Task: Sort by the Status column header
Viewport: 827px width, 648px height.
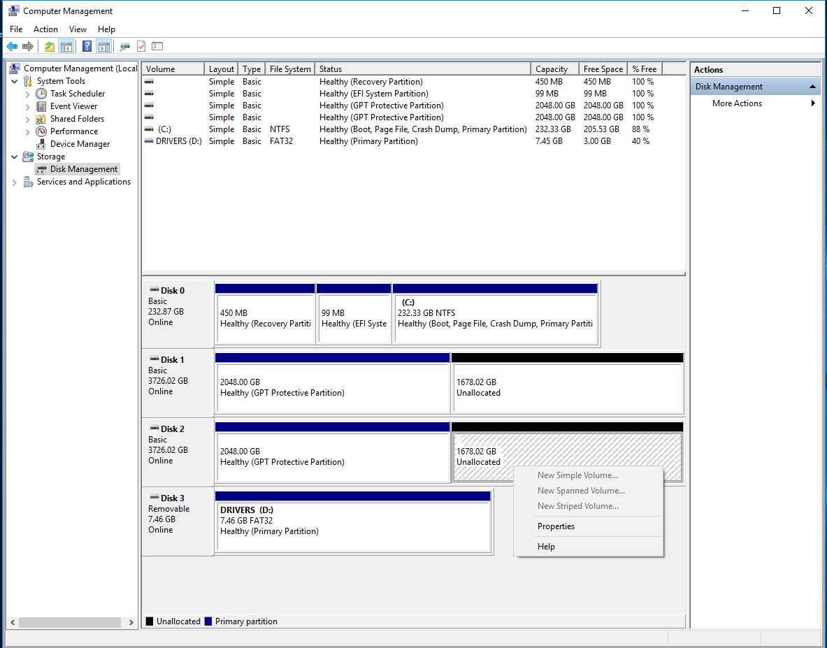Action: (423, 69)
